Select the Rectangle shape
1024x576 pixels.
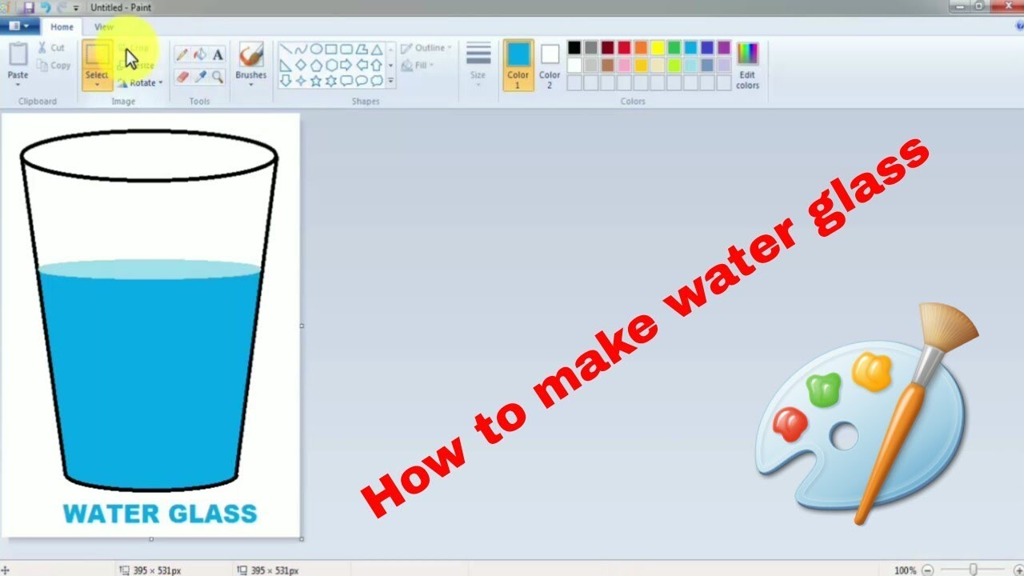pos(331,50)
